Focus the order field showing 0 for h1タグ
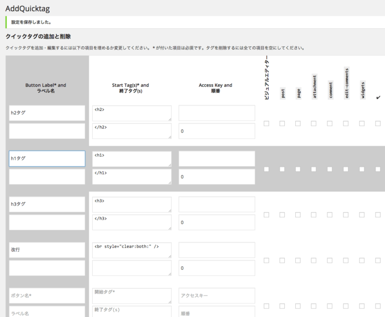 217,177
